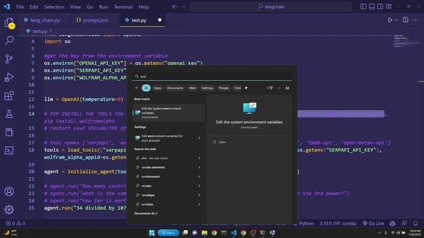Go forward with the title bar arrow
Image resolution: width=424 pixels, height=238 pixels.
point(183,7)
